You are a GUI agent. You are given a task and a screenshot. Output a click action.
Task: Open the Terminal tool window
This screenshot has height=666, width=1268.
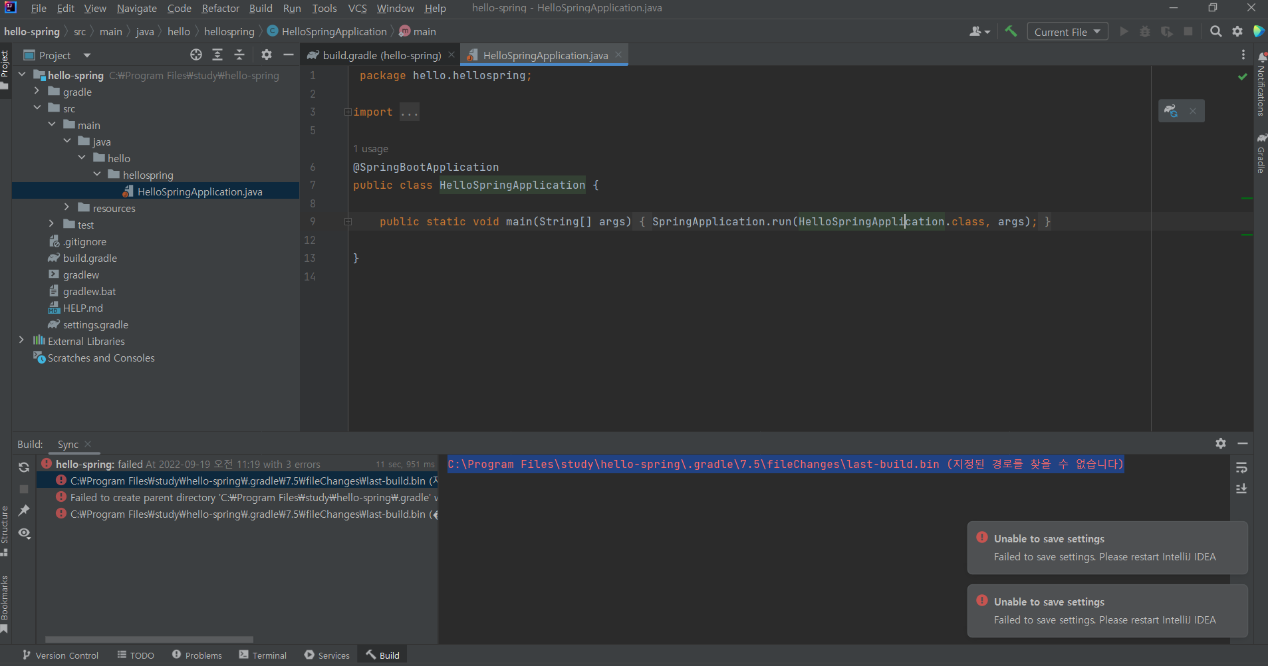point(263,655)
